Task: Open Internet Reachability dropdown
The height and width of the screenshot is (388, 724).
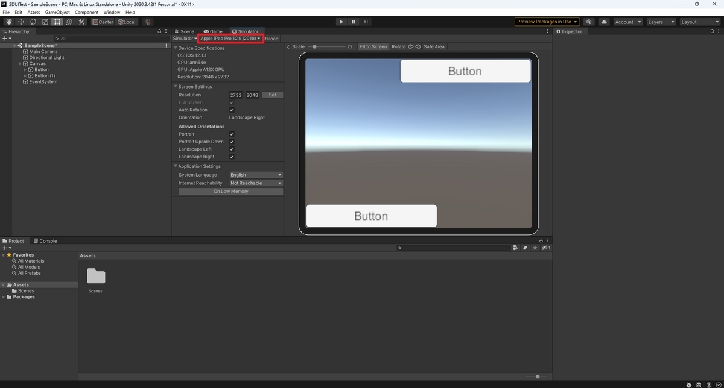Action: coord(256,183)
